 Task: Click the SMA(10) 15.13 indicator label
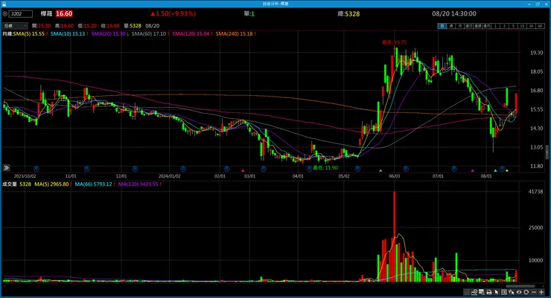coord(68,33)
